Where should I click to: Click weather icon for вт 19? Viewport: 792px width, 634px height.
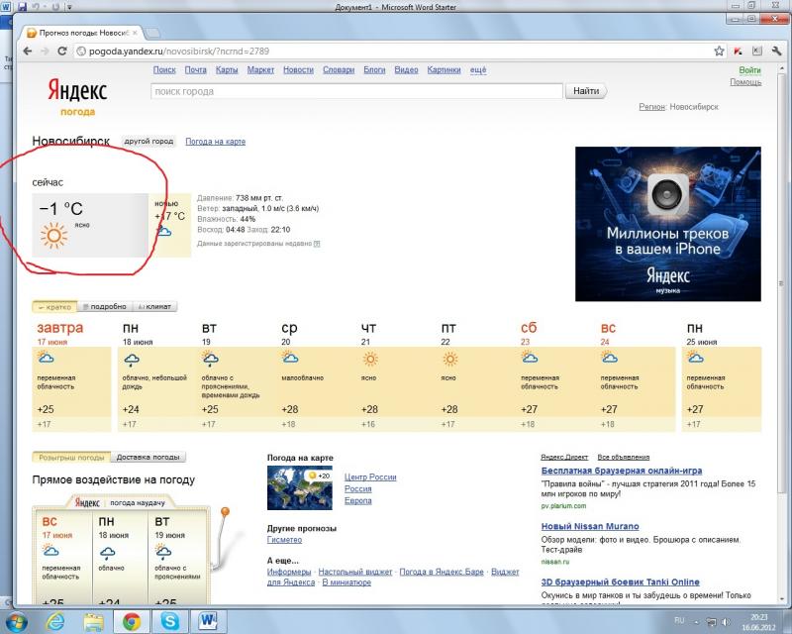tap(210, 359)
